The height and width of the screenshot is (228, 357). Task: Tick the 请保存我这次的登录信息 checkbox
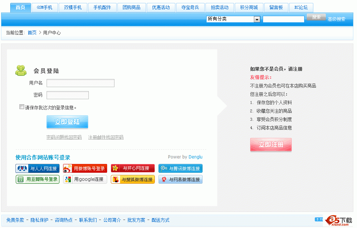[x=22, y=107]
